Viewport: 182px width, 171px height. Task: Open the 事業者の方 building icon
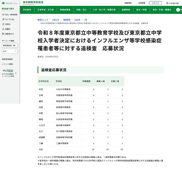coord(3,34)
